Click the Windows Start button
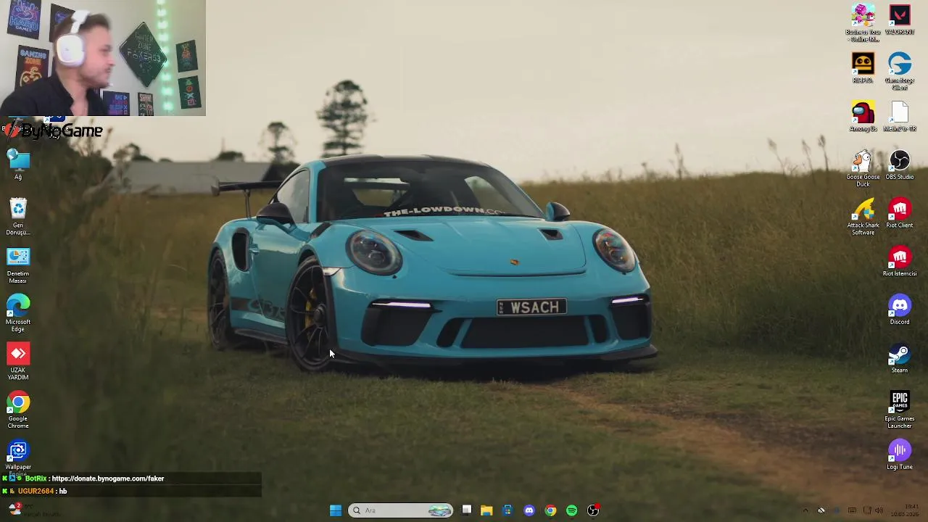The image size is (928, 522). click(x=335, y=510)
